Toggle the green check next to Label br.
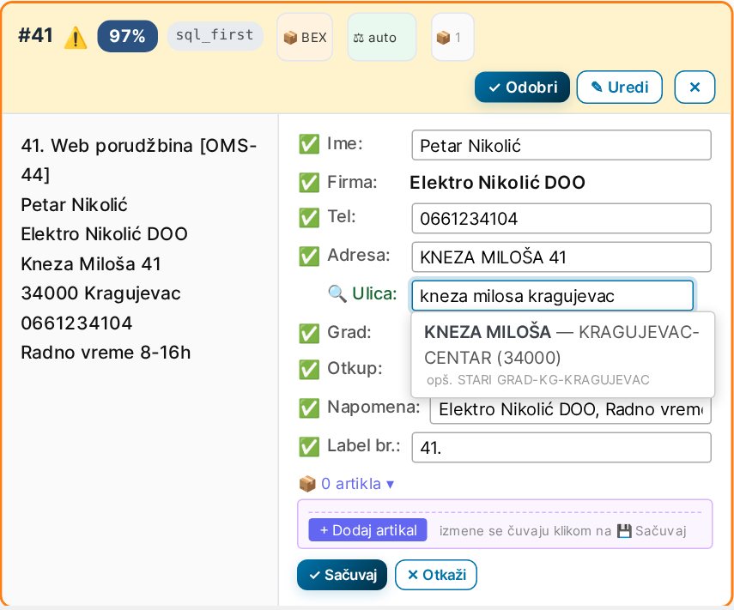The width and height of the screenshot is (734, 610). (x=309, y=447)
